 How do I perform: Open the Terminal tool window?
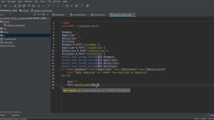click(13, 115)
